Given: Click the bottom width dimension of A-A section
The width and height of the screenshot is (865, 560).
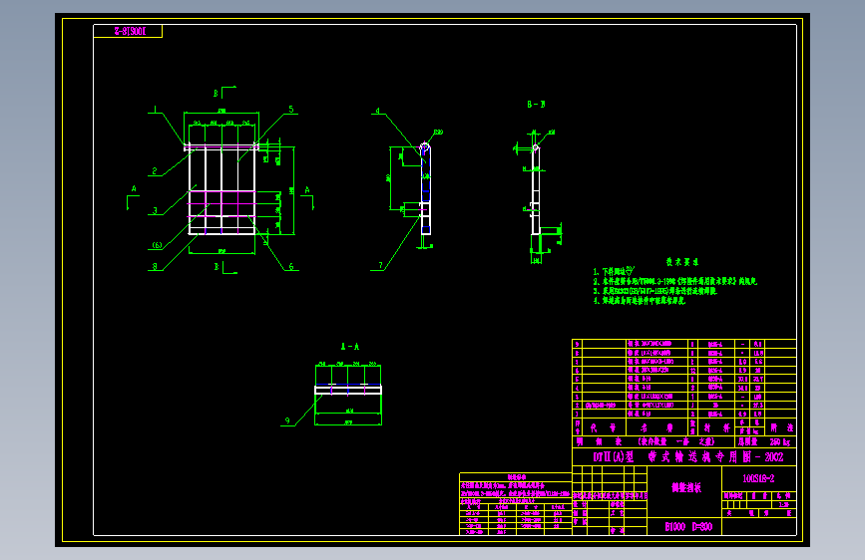Looking at the screenshot, I should tap(348, 422).
